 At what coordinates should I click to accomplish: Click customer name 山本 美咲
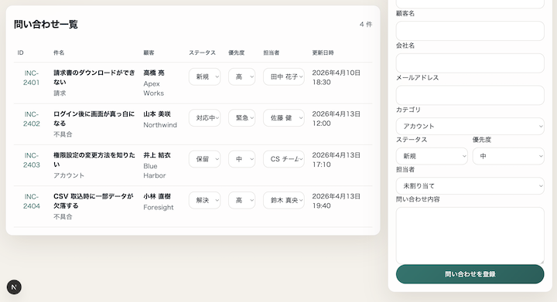click(x=157, y=114)
